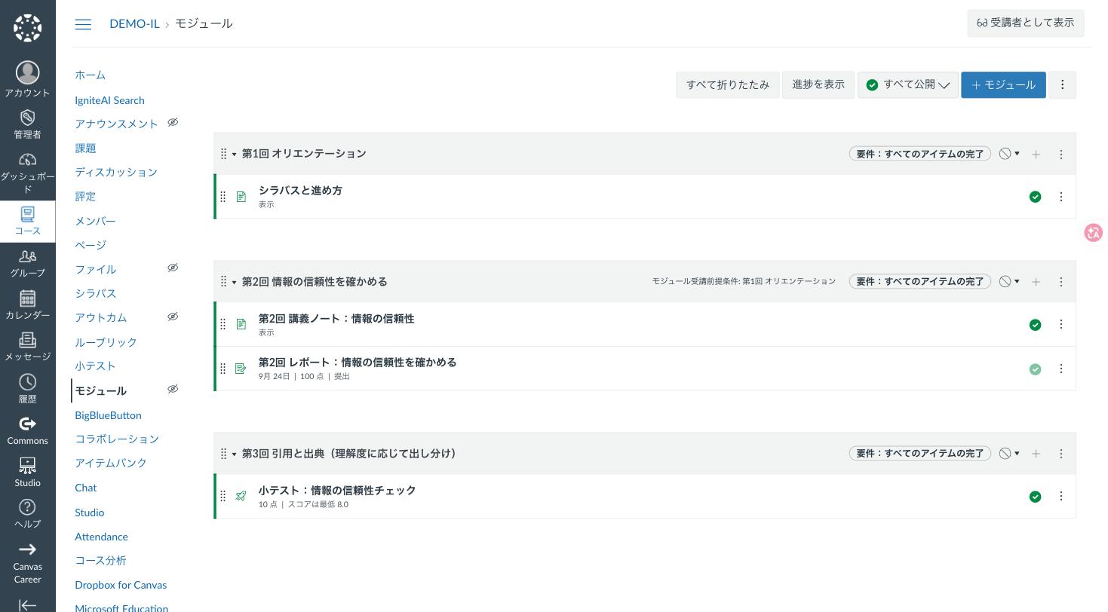Collapse the 第3回 引用と出典 module

point(234,454)
